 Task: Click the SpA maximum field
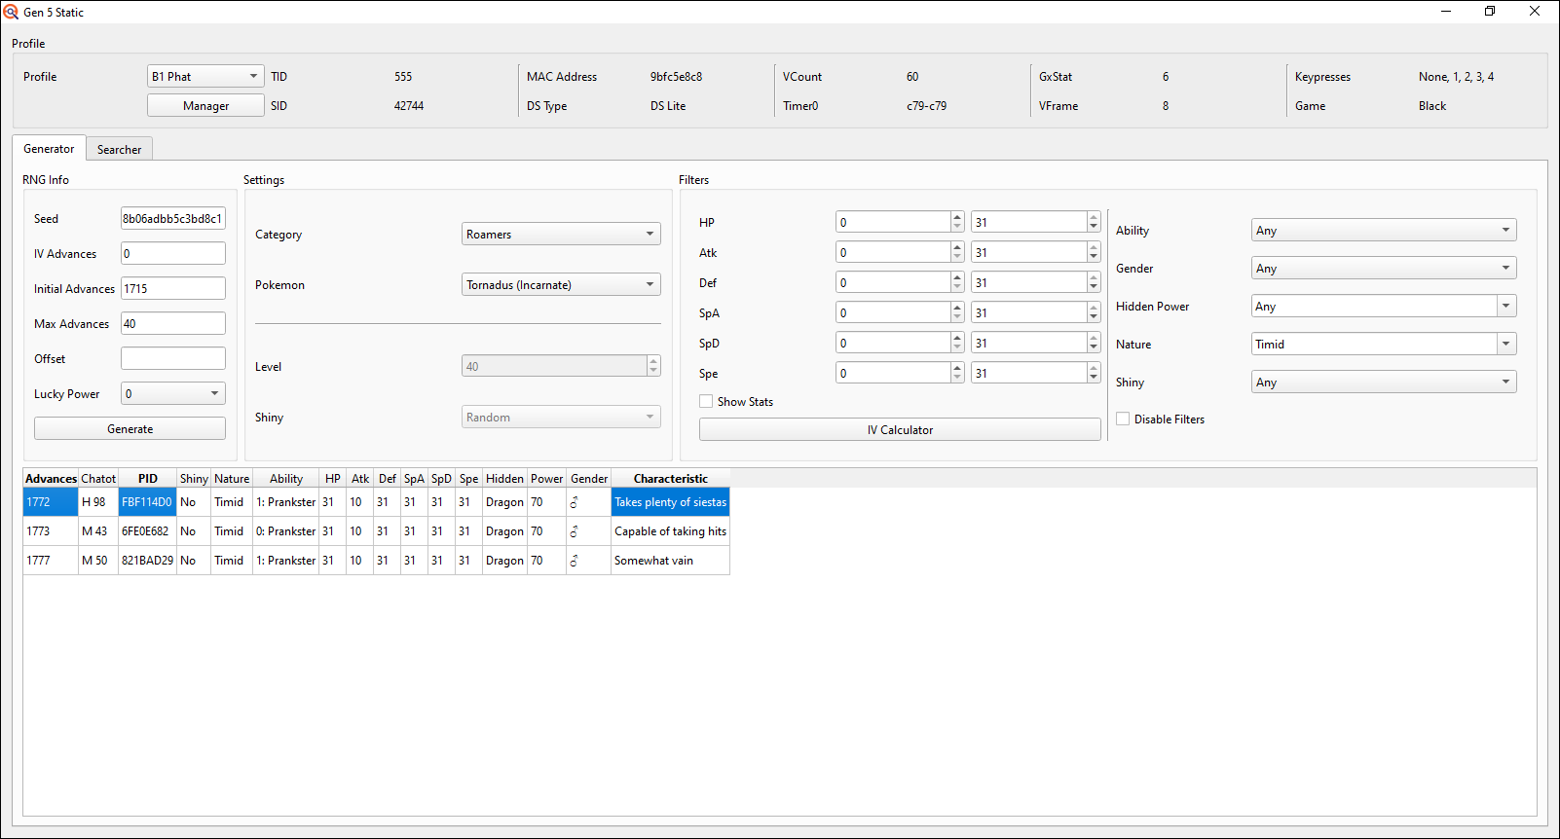click(x=1028, y=312)
